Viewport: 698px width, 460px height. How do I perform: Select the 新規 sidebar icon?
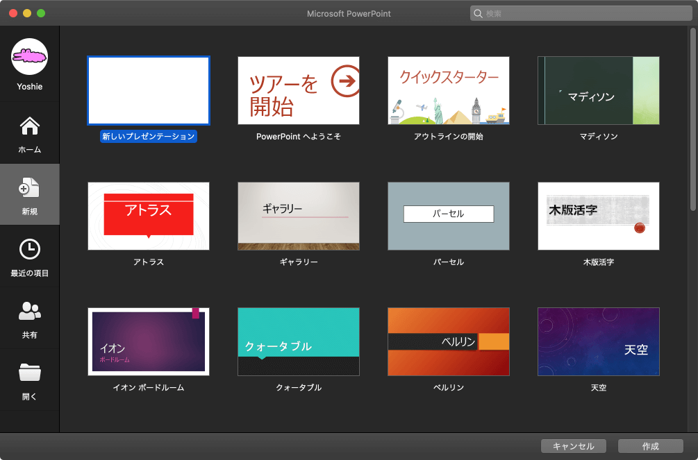[x=29, y=188]
